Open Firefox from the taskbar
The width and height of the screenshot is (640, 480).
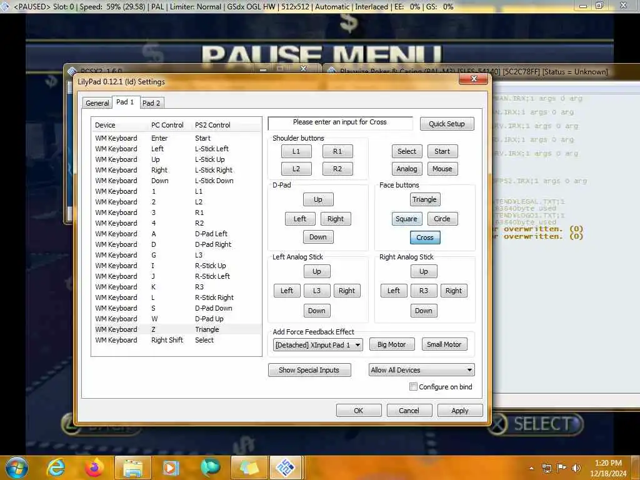click(x=94, y=467)
